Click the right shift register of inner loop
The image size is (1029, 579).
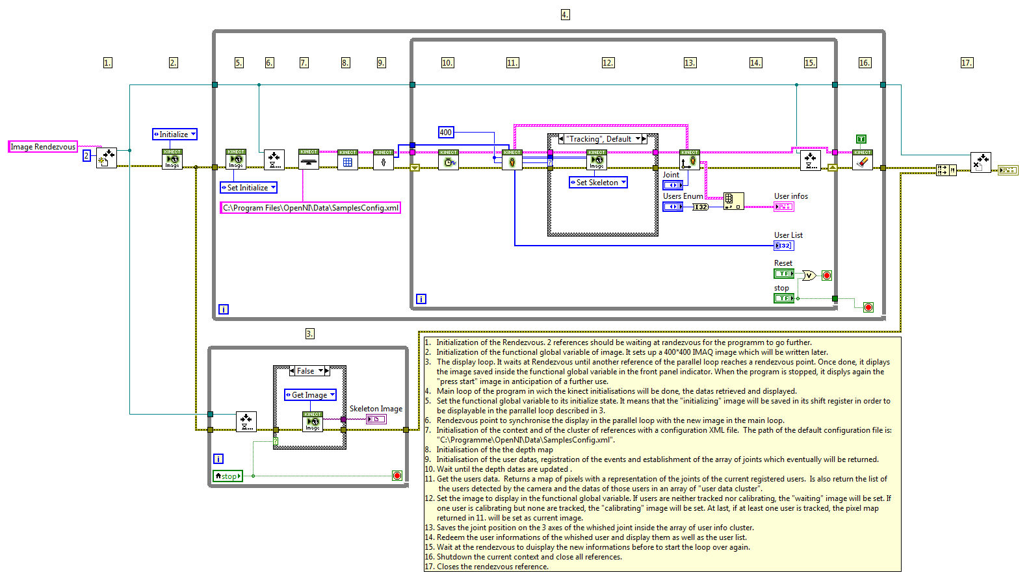[833, 168]
